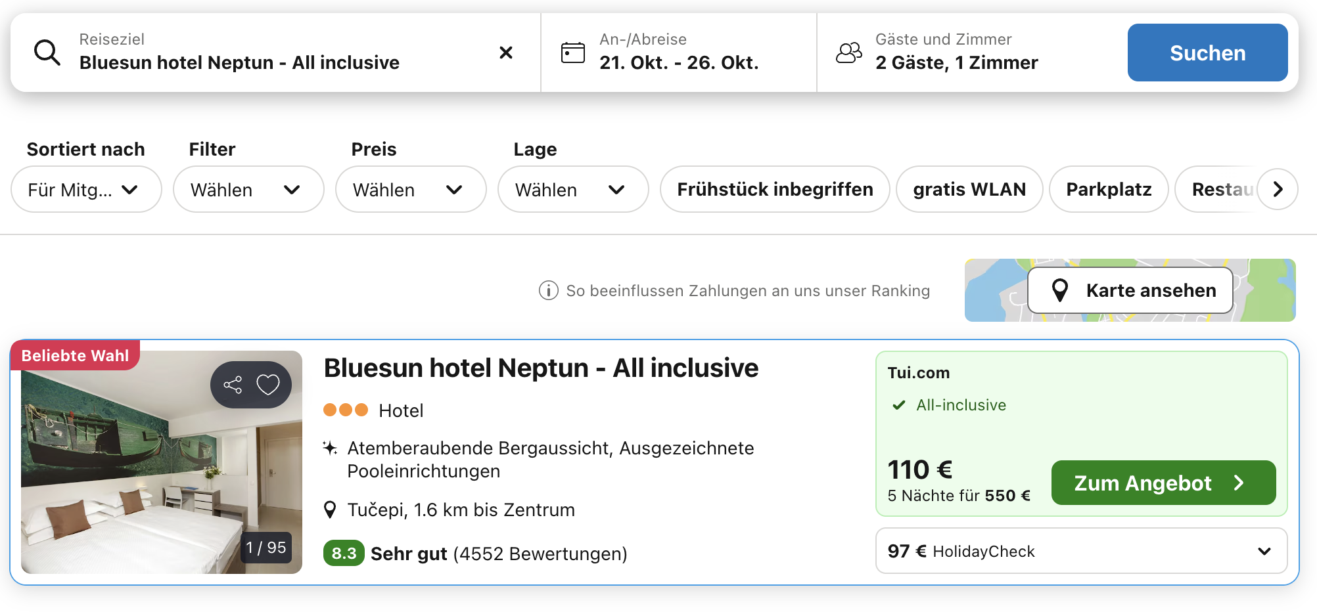Screen dimensions: 1317x612
Task: Open the Sortiert nach dropdown
Action: click(85, 190)
